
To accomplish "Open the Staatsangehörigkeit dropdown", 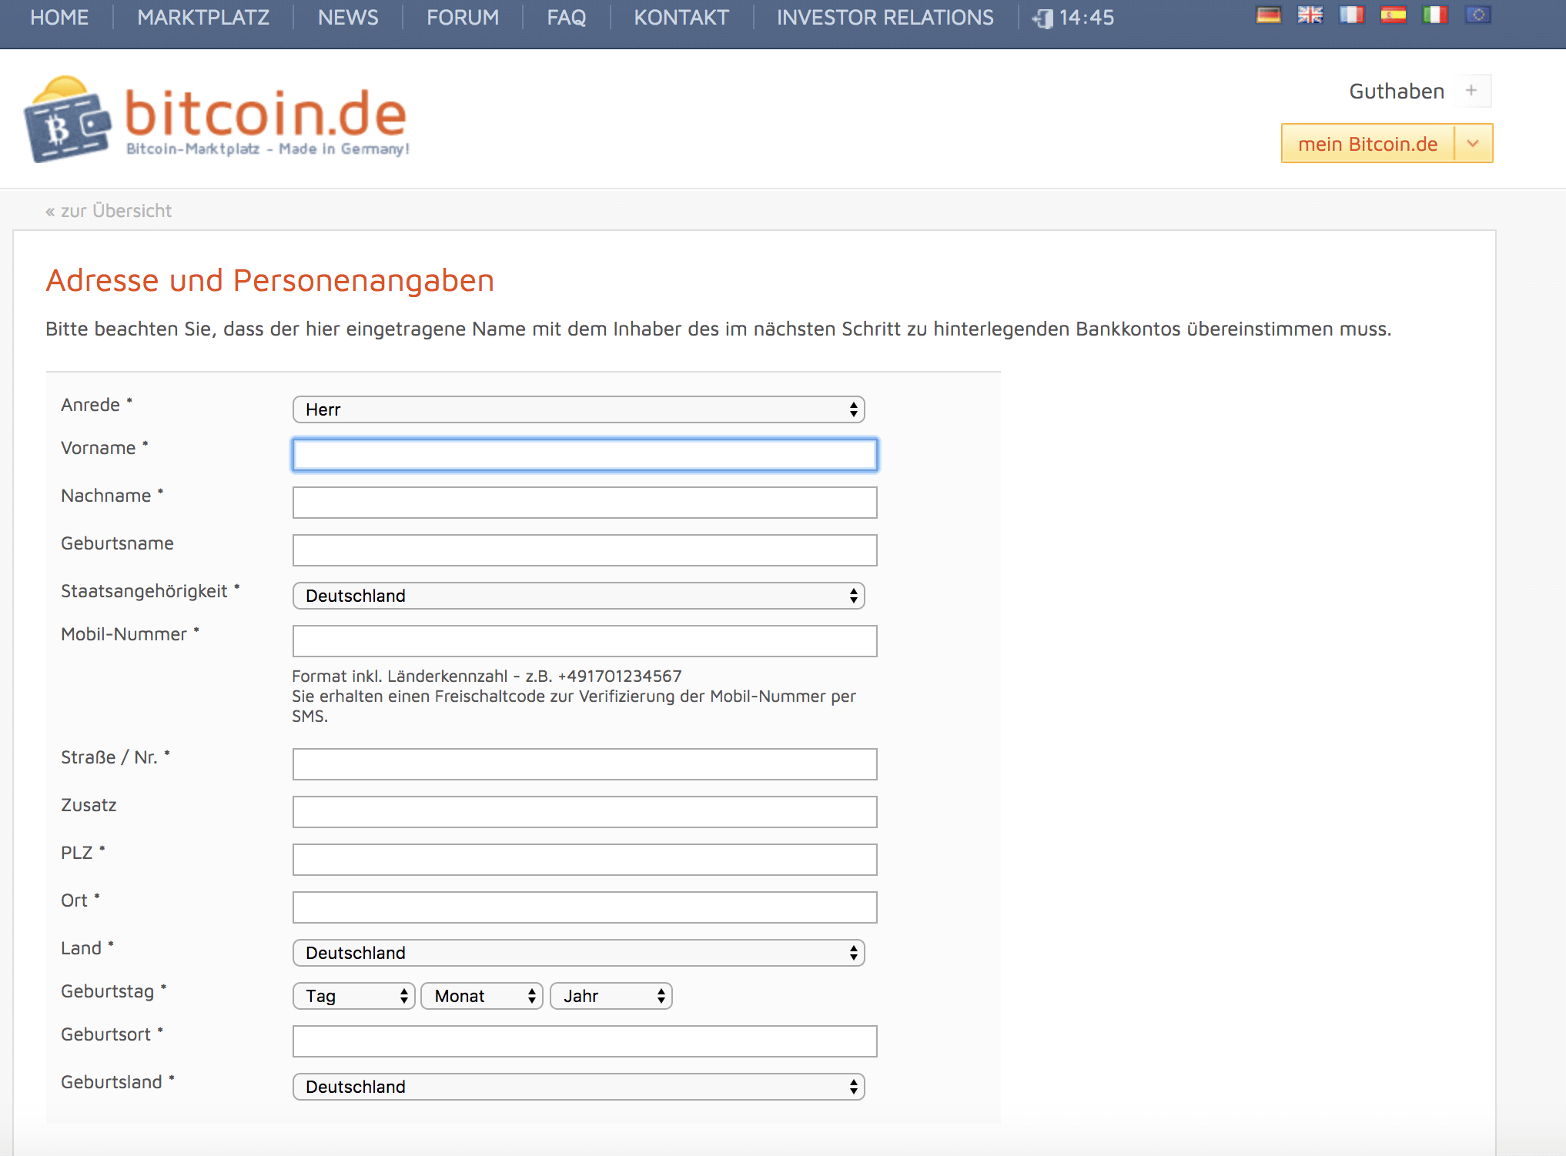I will [x=579, y=596].
